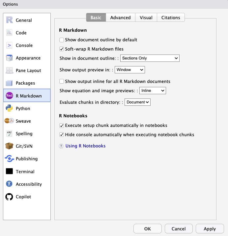The height and width of the screenshot is (236, 228).
Task: Click the Appearance paint bucket icon
Action: point(9,58)
